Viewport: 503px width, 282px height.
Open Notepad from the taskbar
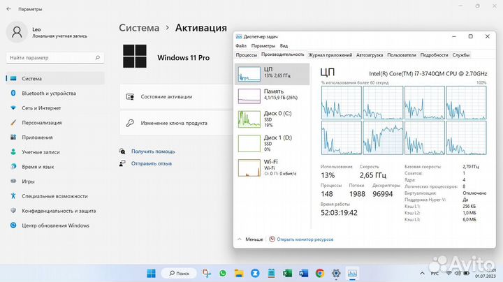click(x=271, y=274)
